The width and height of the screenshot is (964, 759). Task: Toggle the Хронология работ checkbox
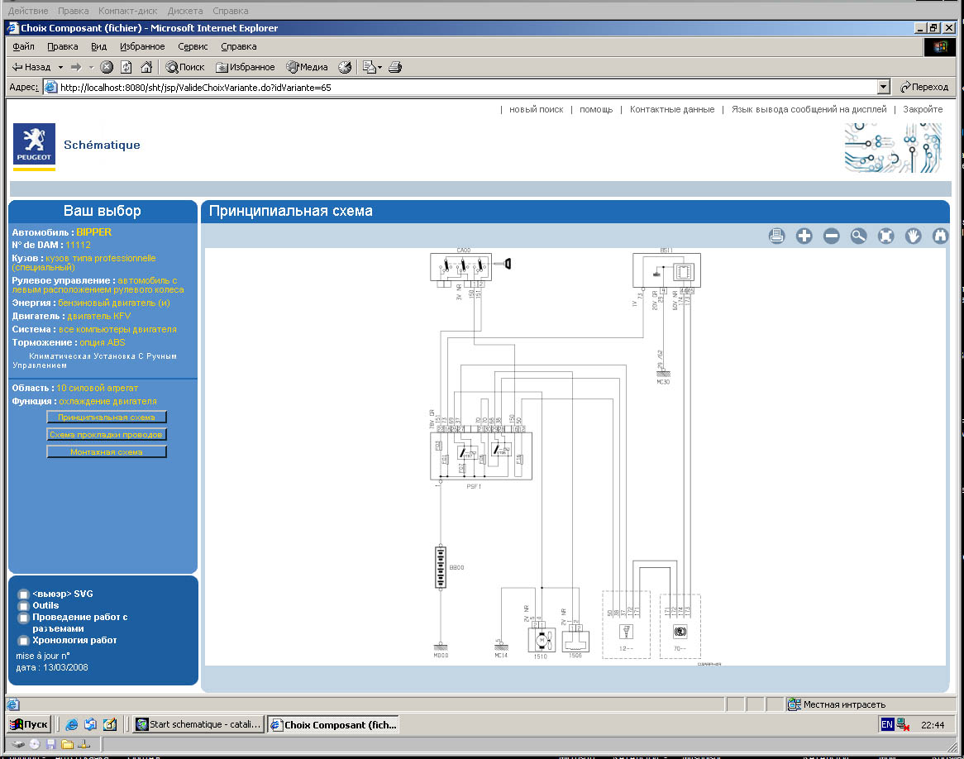pos(23,641)
